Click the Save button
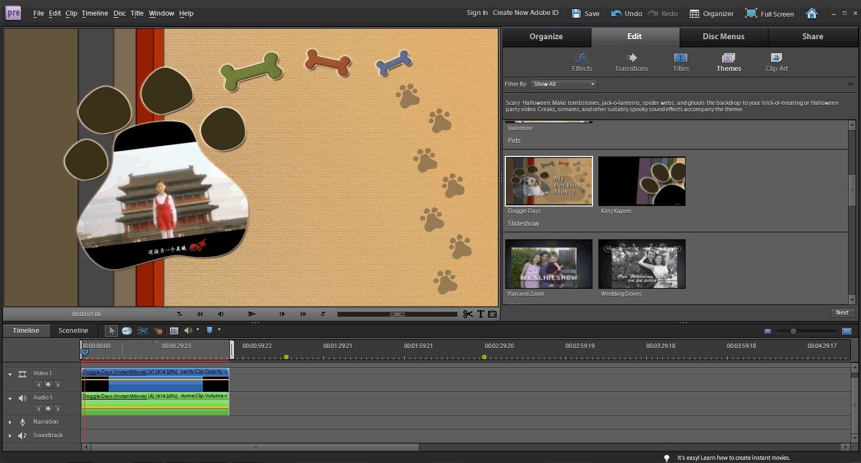Viewport: 861px width, 463px height. click(585, 13)
